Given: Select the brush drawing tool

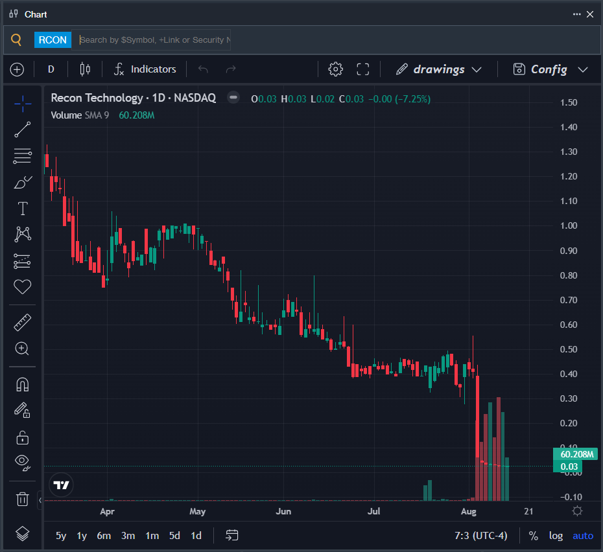Looking at the screenshot, I should coord(22,182).
